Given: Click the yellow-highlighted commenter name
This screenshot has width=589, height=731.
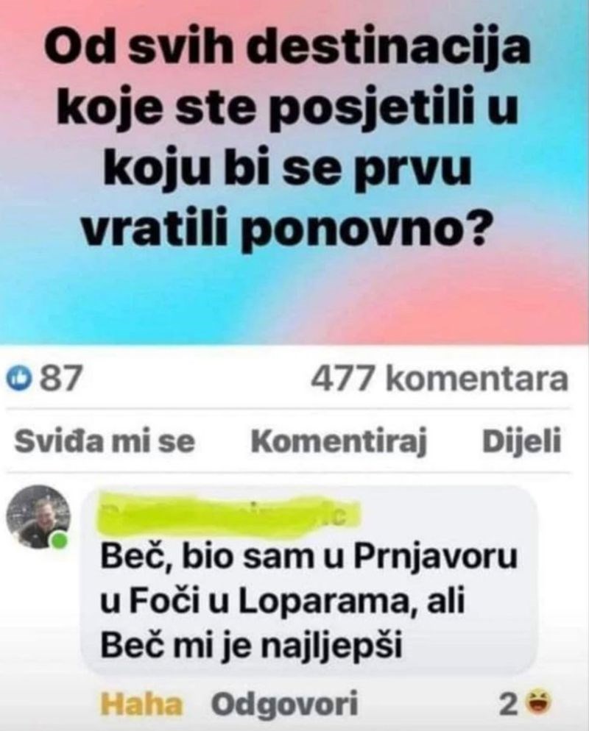Looking at the screenshot, I should tap(230, 514).
